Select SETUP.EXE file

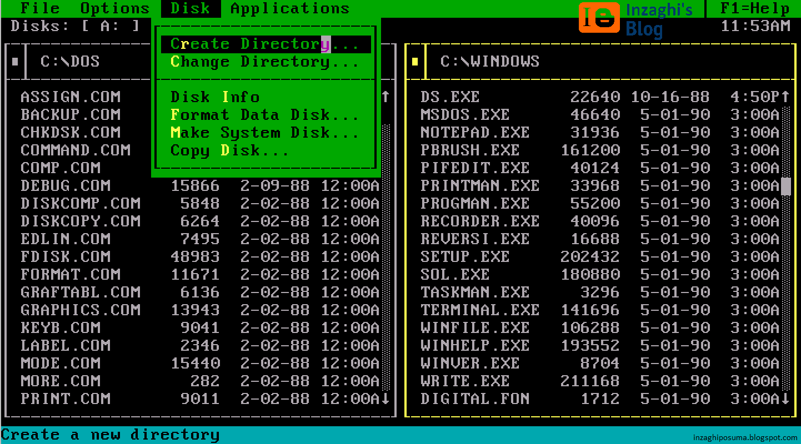coord(600,256)
